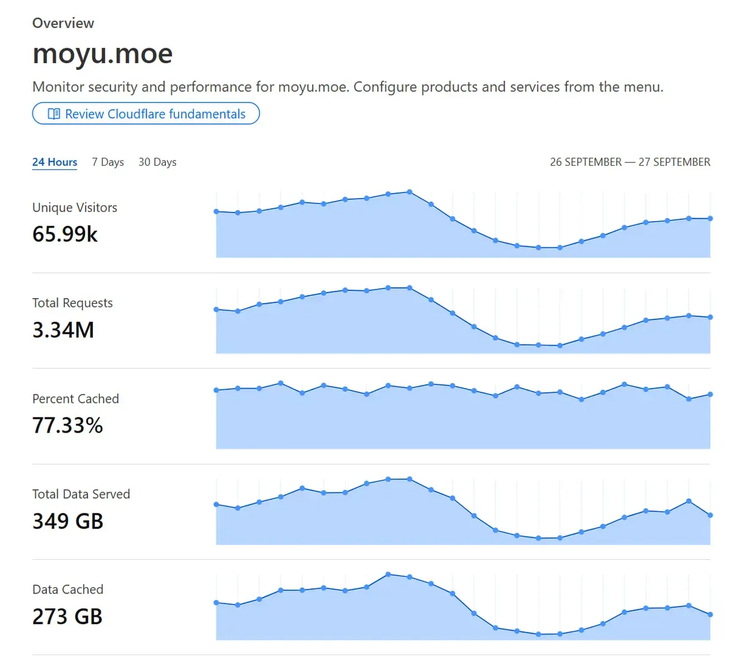This screenshot has height=660, width=737.
Task: Click the last point on Total Data Served chart
Action: [710, 515]
